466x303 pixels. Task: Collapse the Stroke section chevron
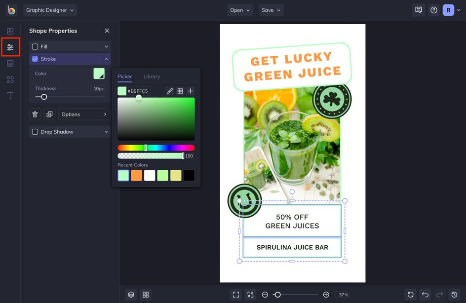(106, 59)
